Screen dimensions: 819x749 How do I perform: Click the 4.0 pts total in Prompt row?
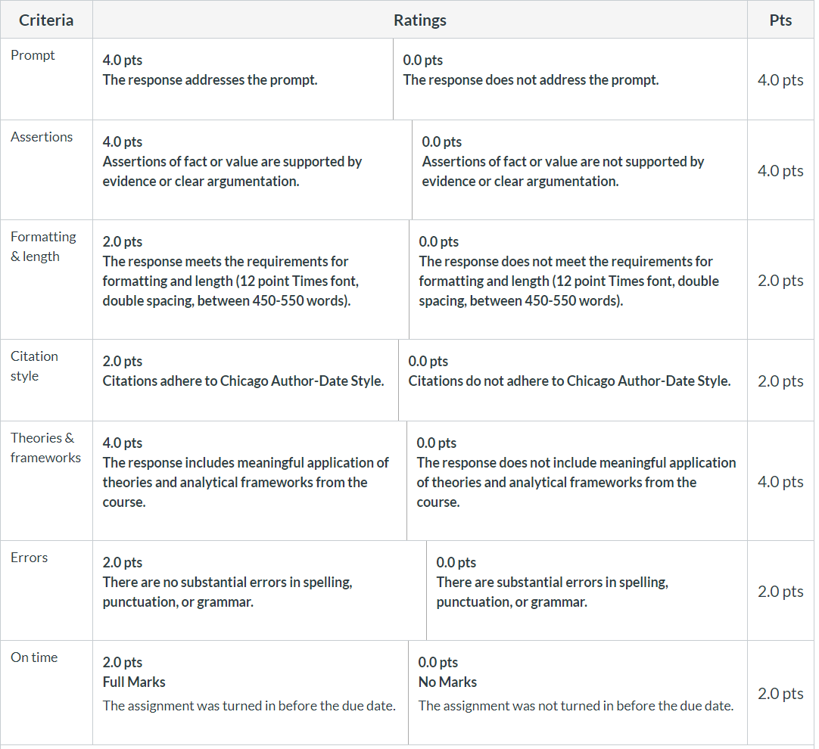click(780, 80)
